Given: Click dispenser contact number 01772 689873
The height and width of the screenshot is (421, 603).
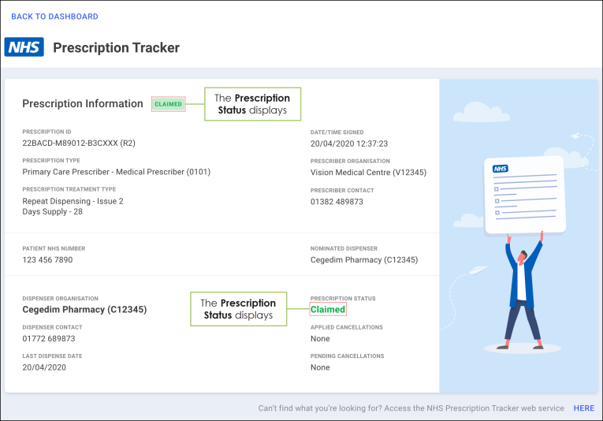Looking at the screenshot, I should coord(49,338).
